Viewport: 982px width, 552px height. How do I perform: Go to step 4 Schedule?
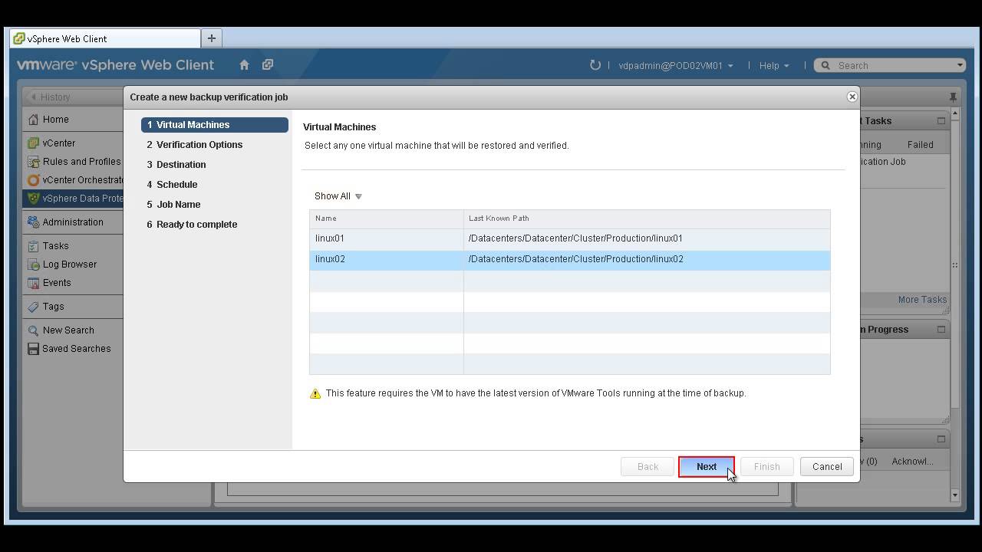172,184
